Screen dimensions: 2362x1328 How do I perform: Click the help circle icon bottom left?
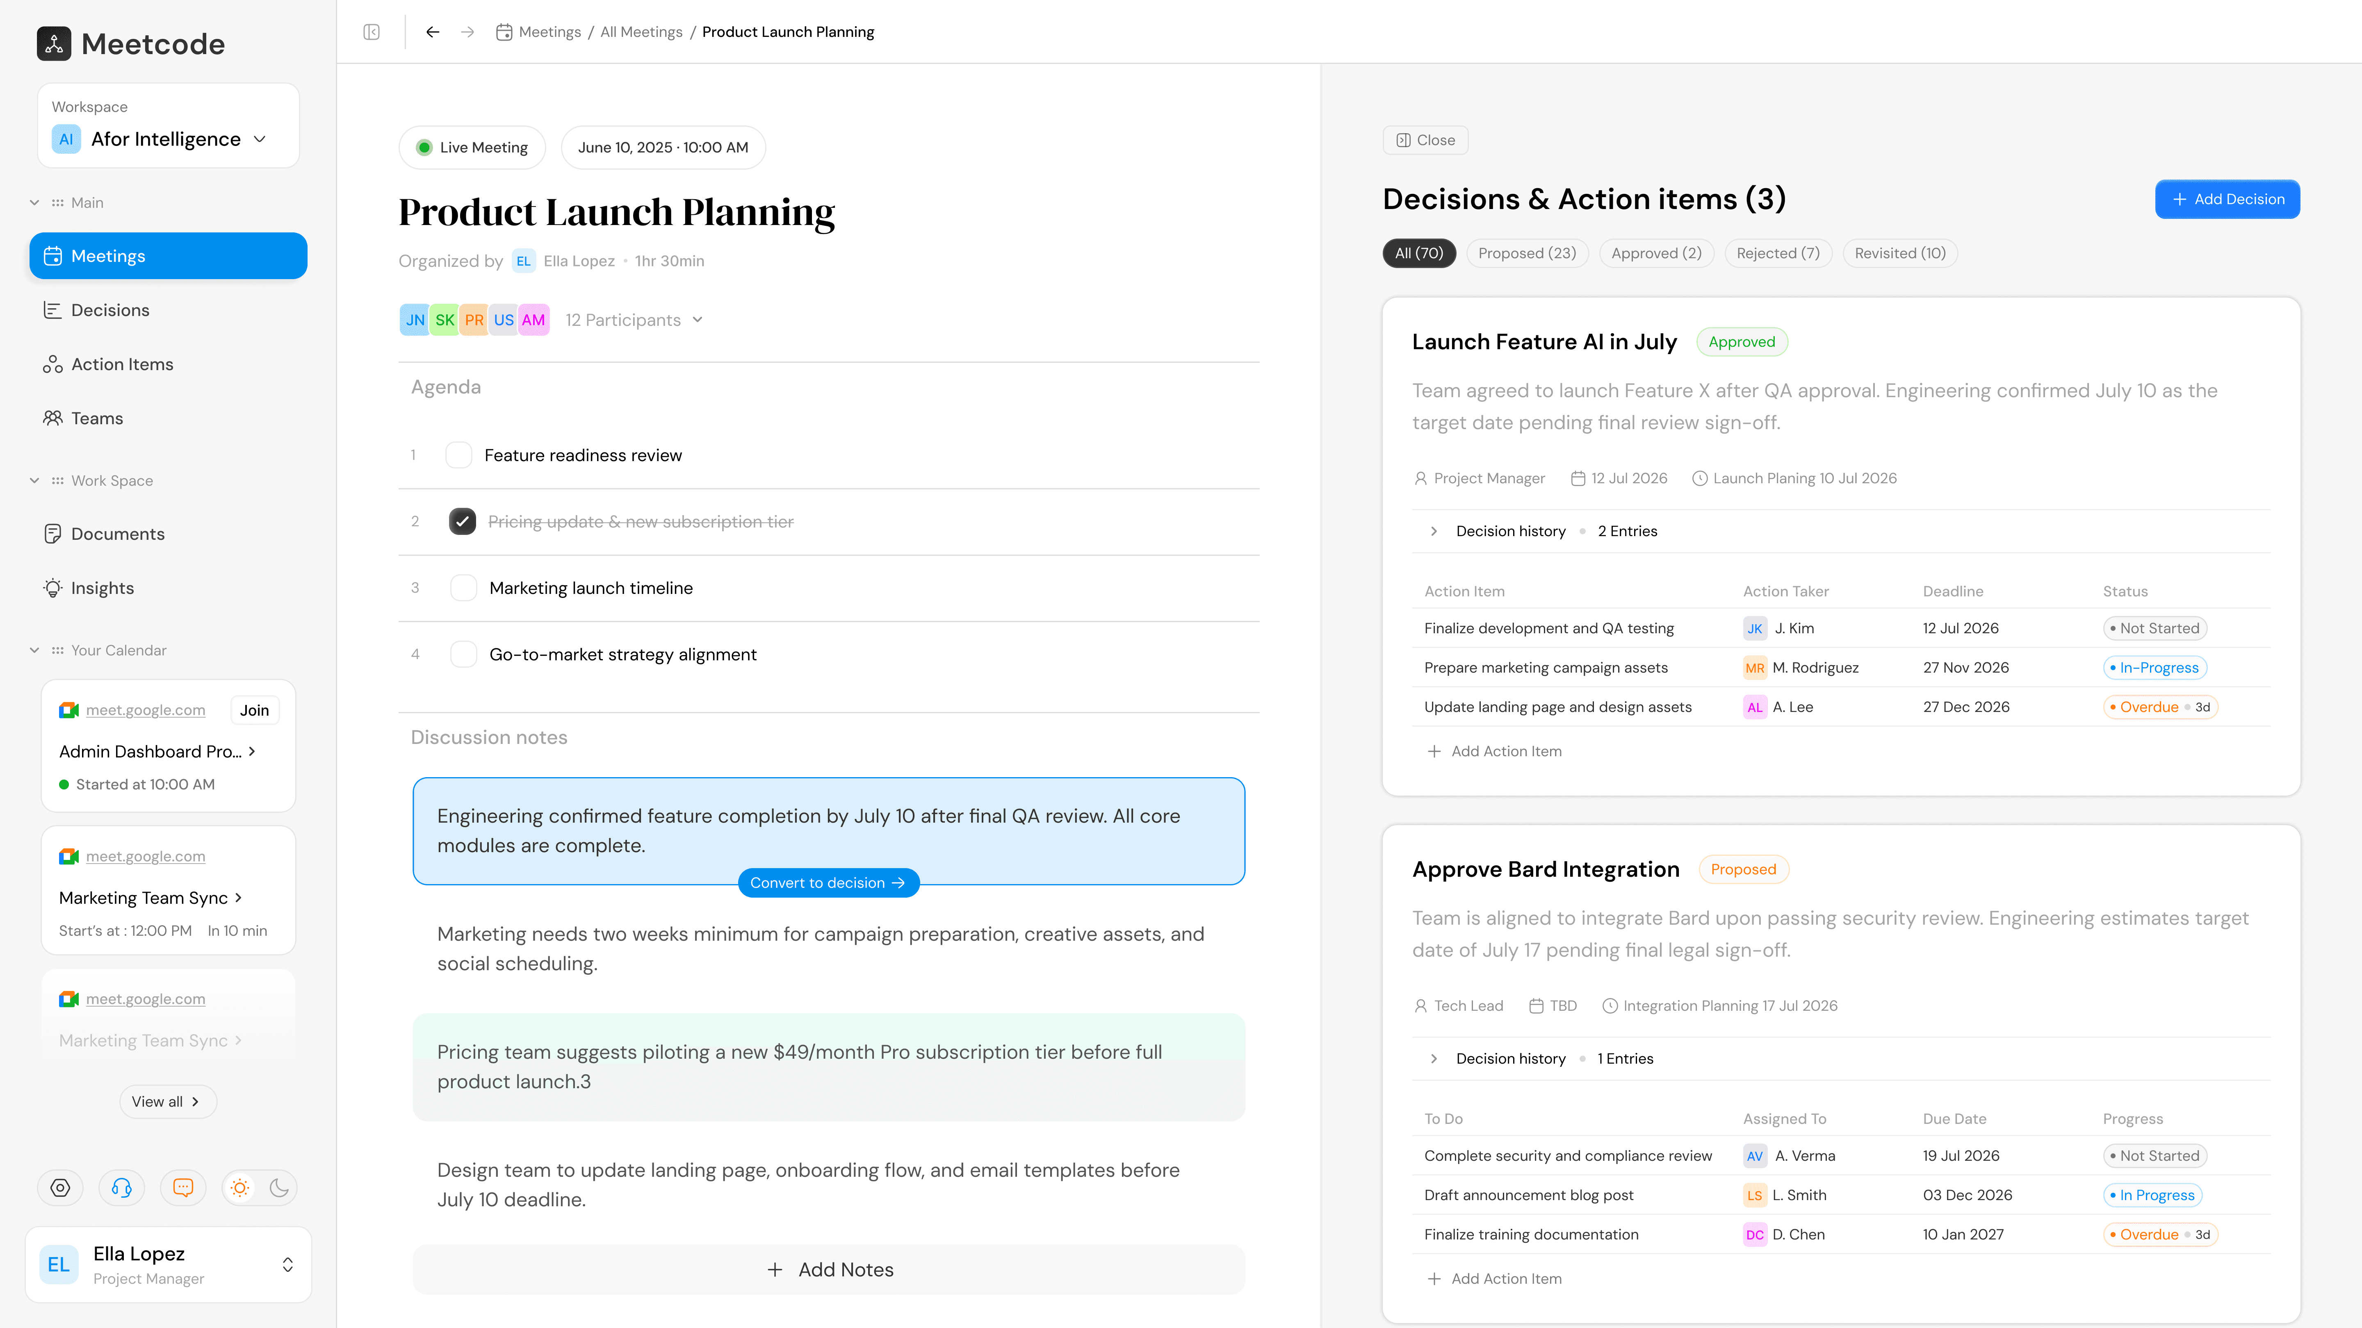(x=61, y=1188)
